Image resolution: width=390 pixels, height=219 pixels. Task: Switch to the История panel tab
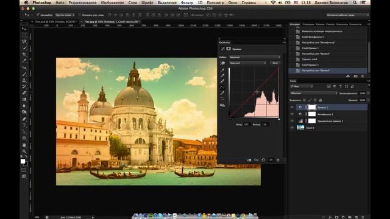click(x=295, y=24)
